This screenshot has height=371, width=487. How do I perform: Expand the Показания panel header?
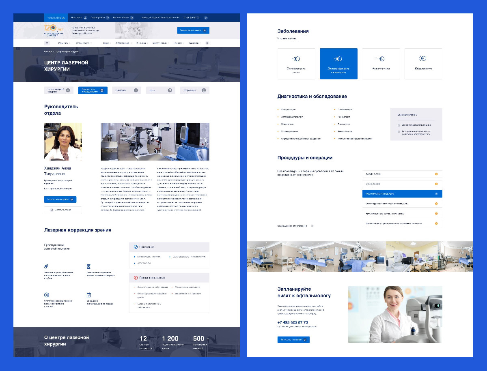[x=169, y=247]
